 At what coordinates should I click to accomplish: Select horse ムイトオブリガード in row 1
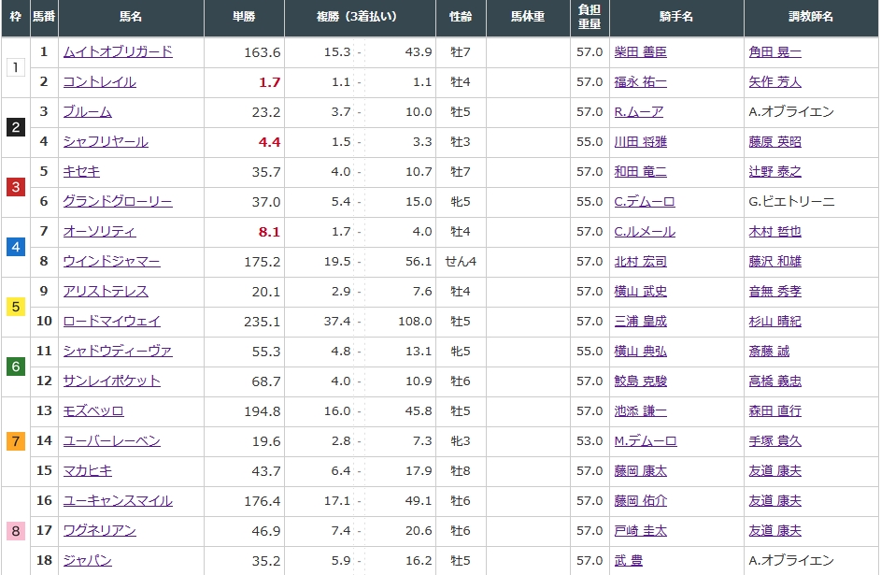(117, 52)
